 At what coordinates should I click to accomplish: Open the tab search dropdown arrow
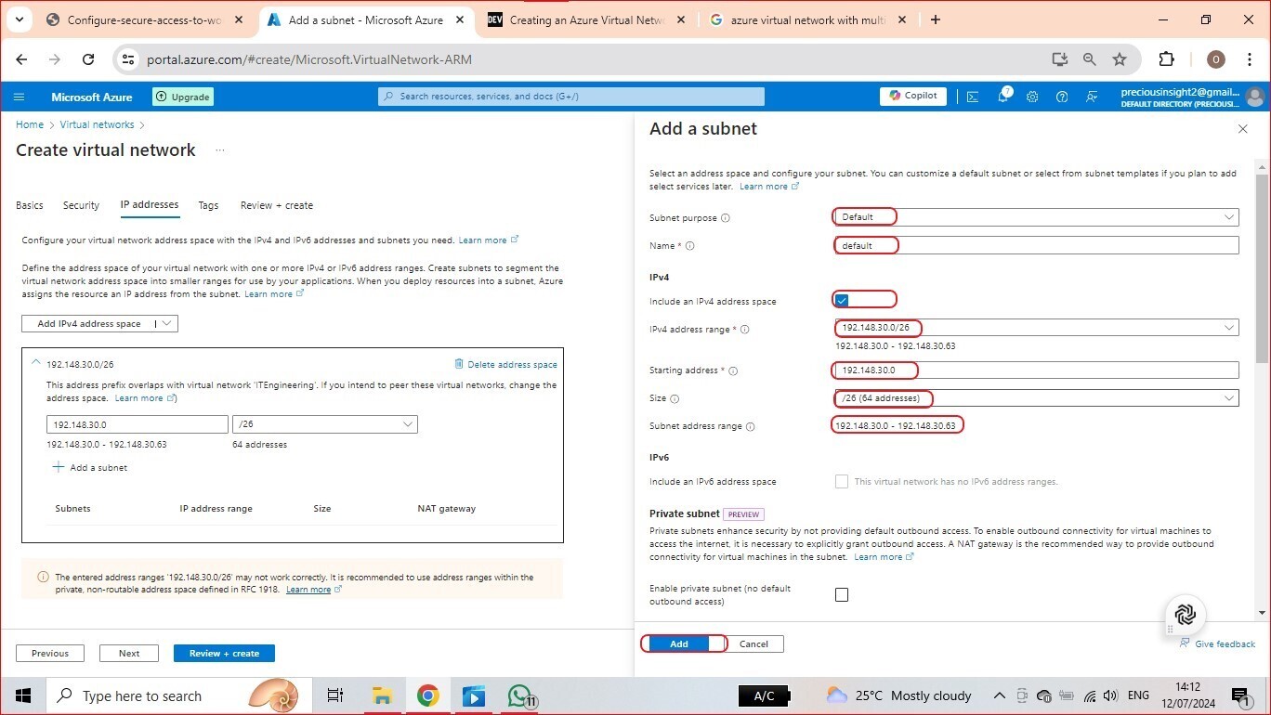point(19,19)
